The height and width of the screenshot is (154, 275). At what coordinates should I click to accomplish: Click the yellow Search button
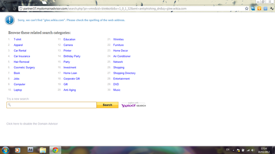click(x=107, y=105)
